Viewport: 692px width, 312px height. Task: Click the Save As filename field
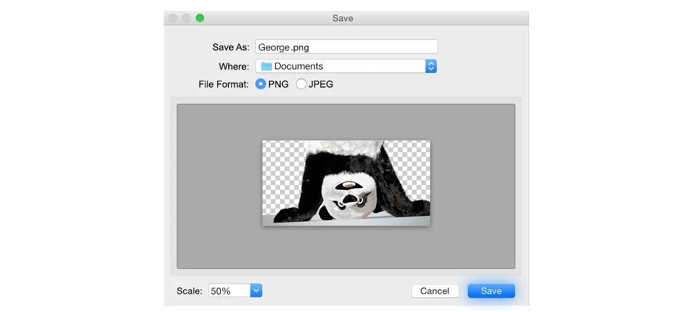pos(347,47)
